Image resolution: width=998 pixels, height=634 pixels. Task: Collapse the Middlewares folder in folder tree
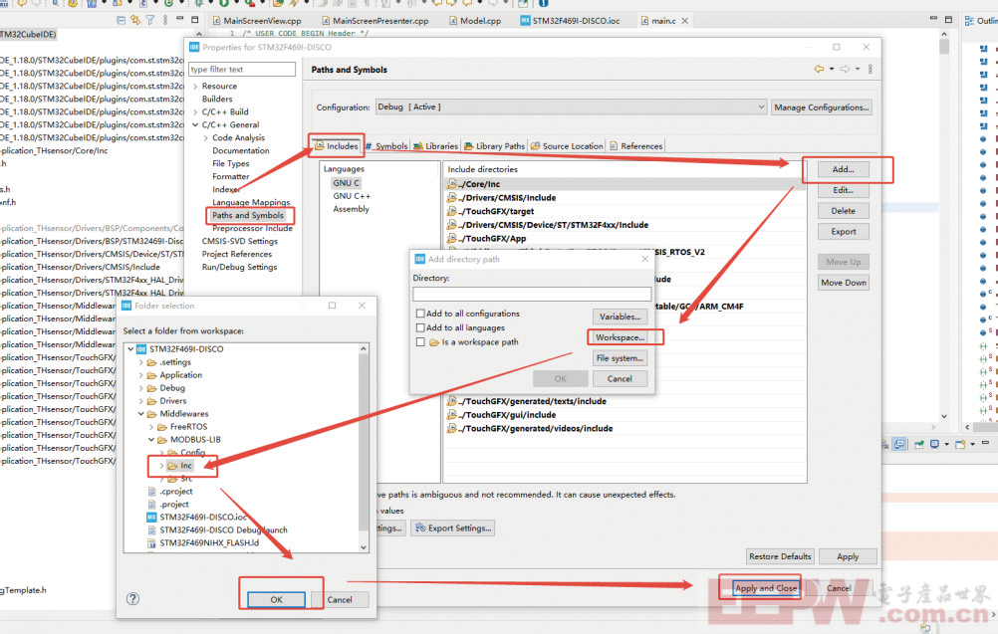coord(141,414)
